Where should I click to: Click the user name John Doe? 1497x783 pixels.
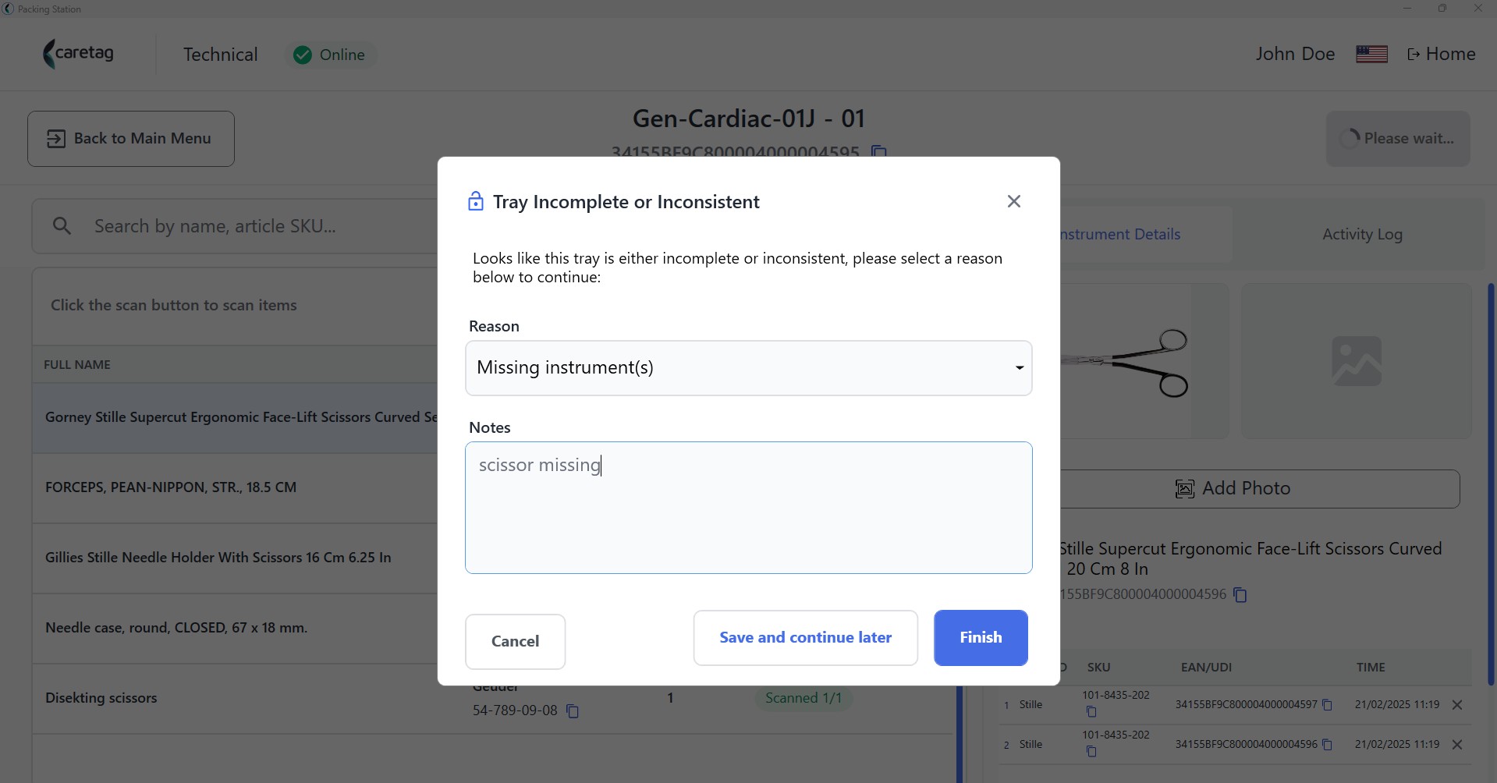tap(1295, 54)
